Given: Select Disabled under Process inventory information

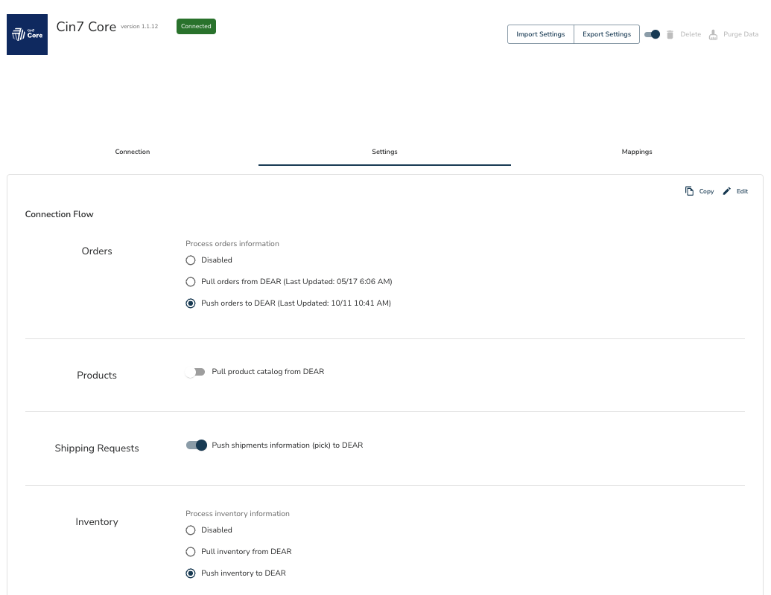Looking at the screenshot, I should pos(190,530).
